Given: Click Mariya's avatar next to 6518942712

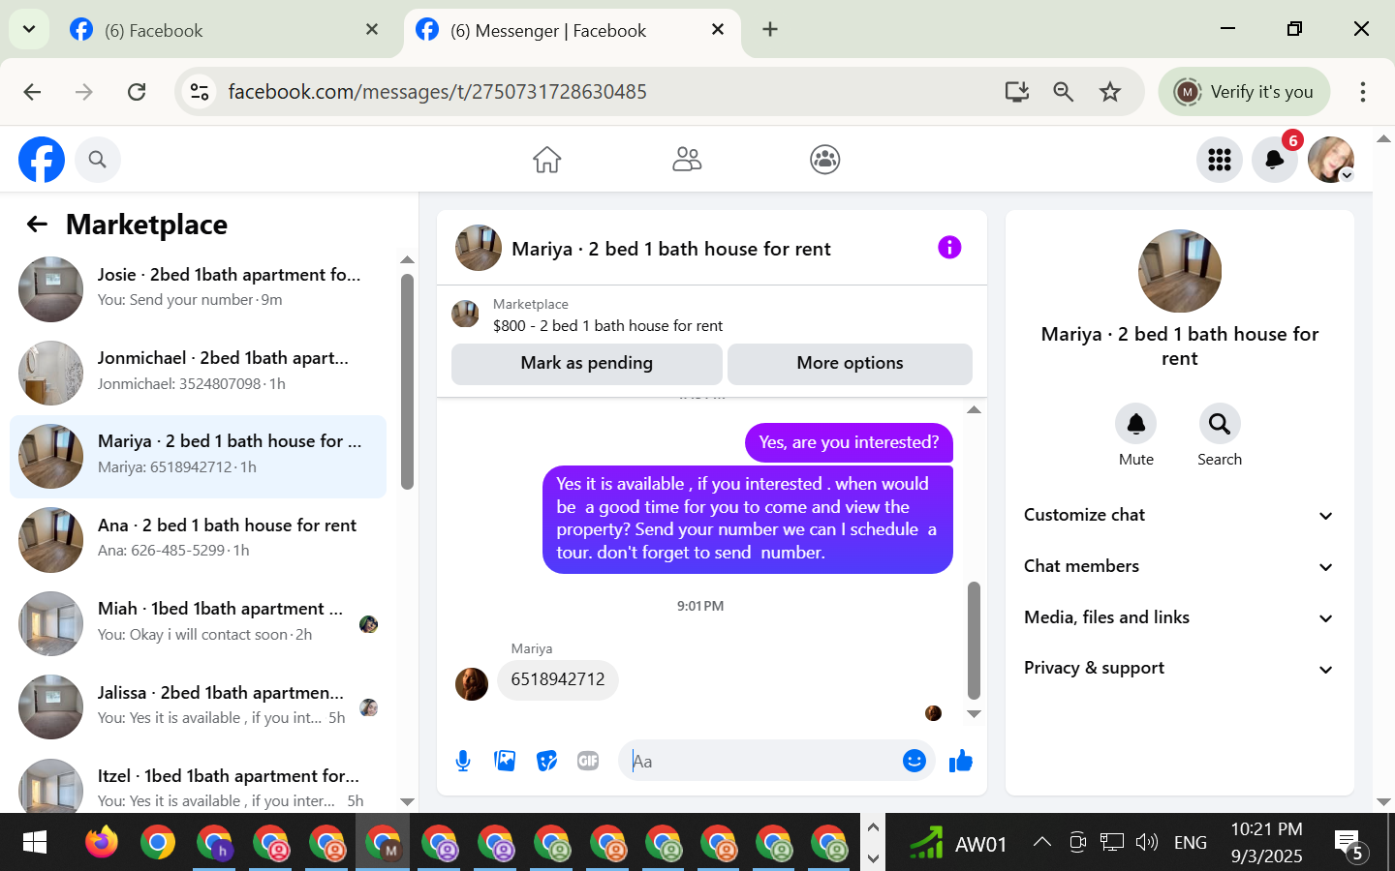Looking at the screenshot, I should pos(472,683).
